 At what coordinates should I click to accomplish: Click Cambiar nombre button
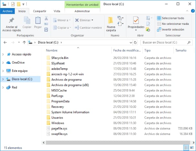pos(88,28)
